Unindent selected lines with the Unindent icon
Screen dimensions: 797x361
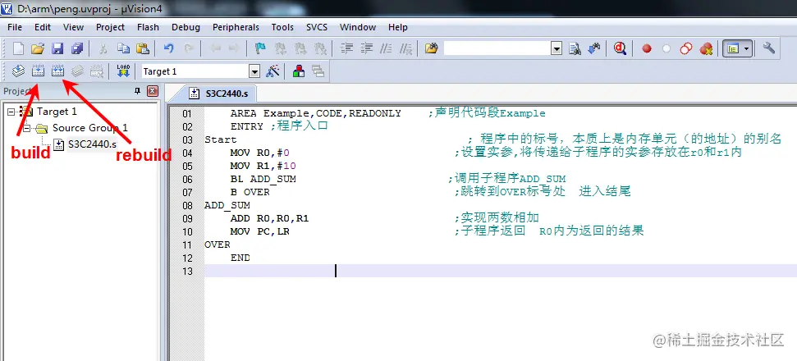[x=366, y=48]
